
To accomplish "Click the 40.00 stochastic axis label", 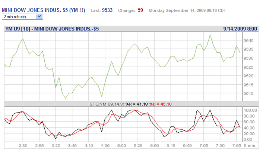I will pos(249,128).
